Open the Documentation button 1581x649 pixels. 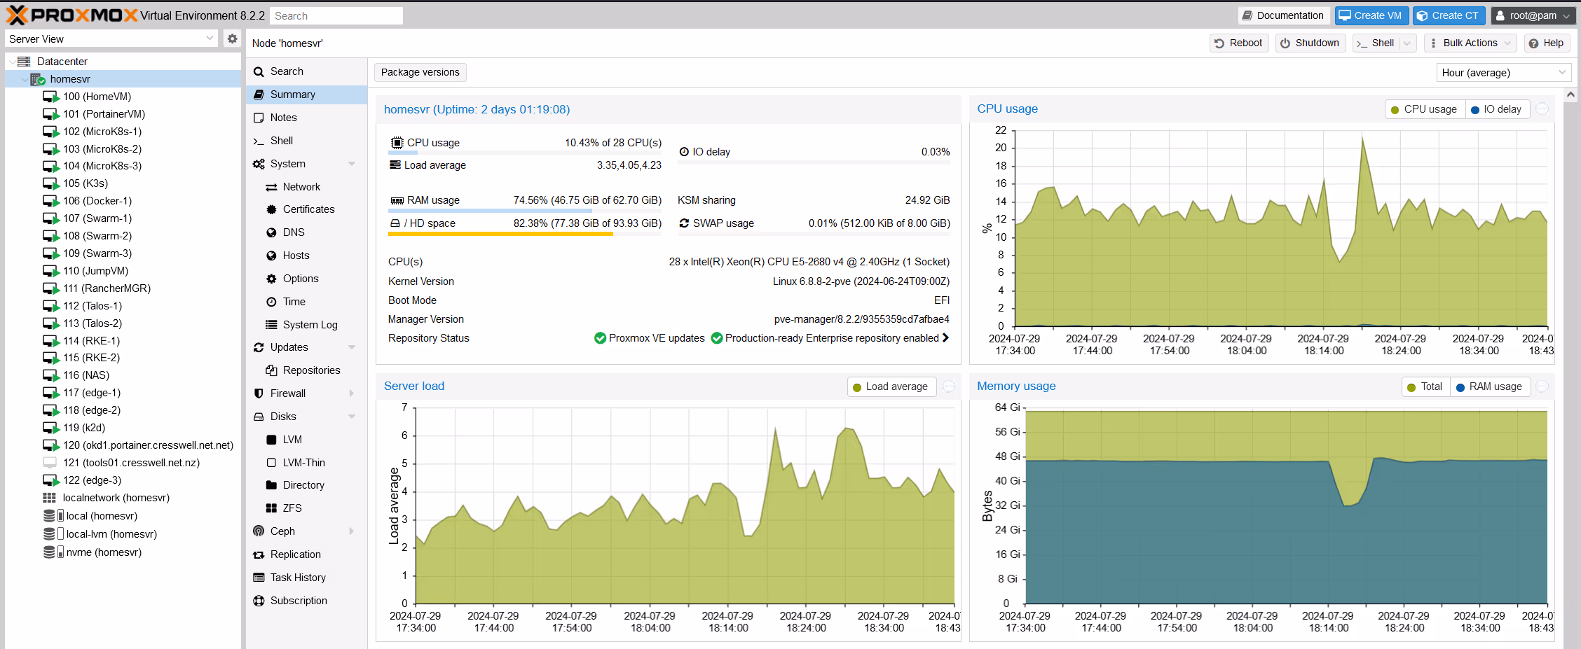pos(1282,15)
